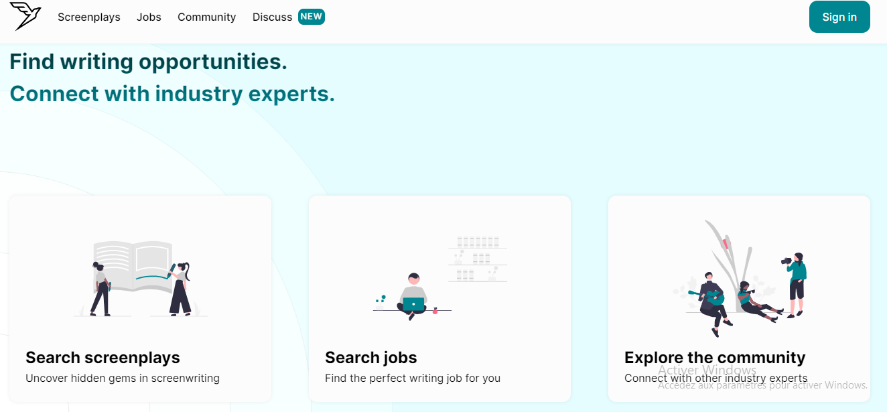Click 'Connect with other industry experts' text
This screenshot has height=412, width=887.
click(715, 378)
